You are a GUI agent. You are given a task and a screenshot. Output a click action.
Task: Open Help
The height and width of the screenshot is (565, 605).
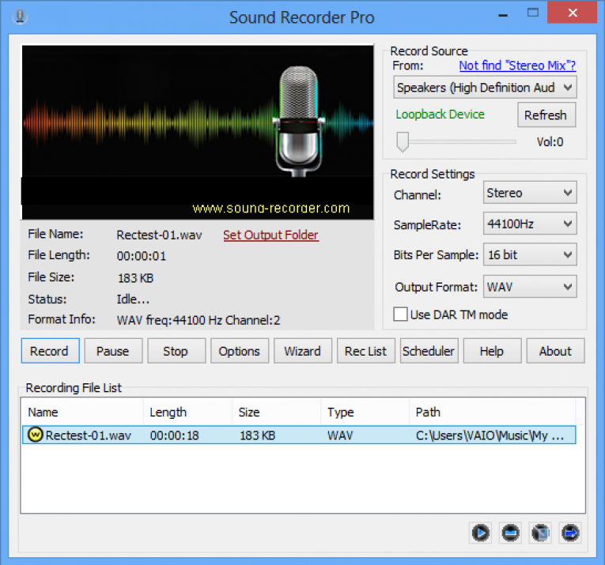(x=493, y=351)
